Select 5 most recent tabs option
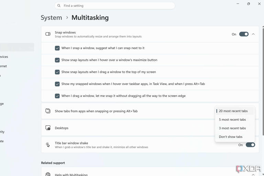 coord(235,120)
